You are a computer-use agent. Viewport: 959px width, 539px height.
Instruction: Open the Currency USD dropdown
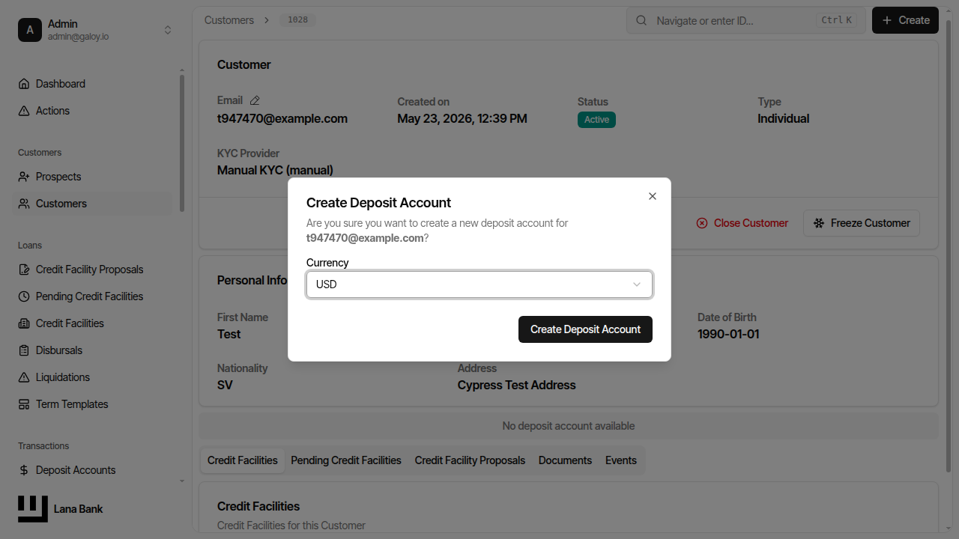[x=479, y=284]
